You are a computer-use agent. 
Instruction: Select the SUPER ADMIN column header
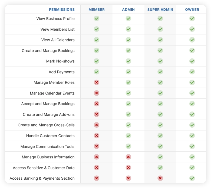[160, 9]
